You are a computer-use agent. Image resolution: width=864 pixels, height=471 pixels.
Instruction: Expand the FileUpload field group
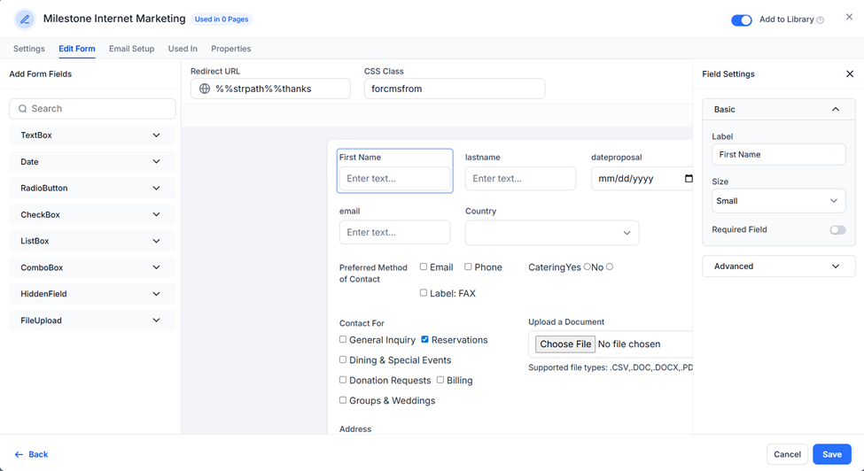[92, 320]
